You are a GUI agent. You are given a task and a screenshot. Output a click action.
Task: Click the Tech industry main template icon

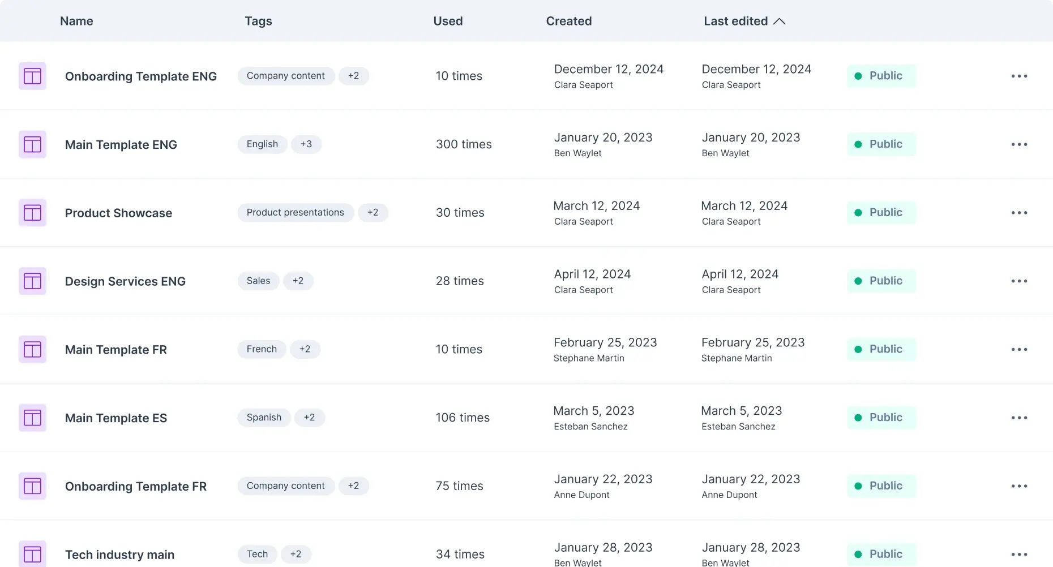(x=32, y=554)
